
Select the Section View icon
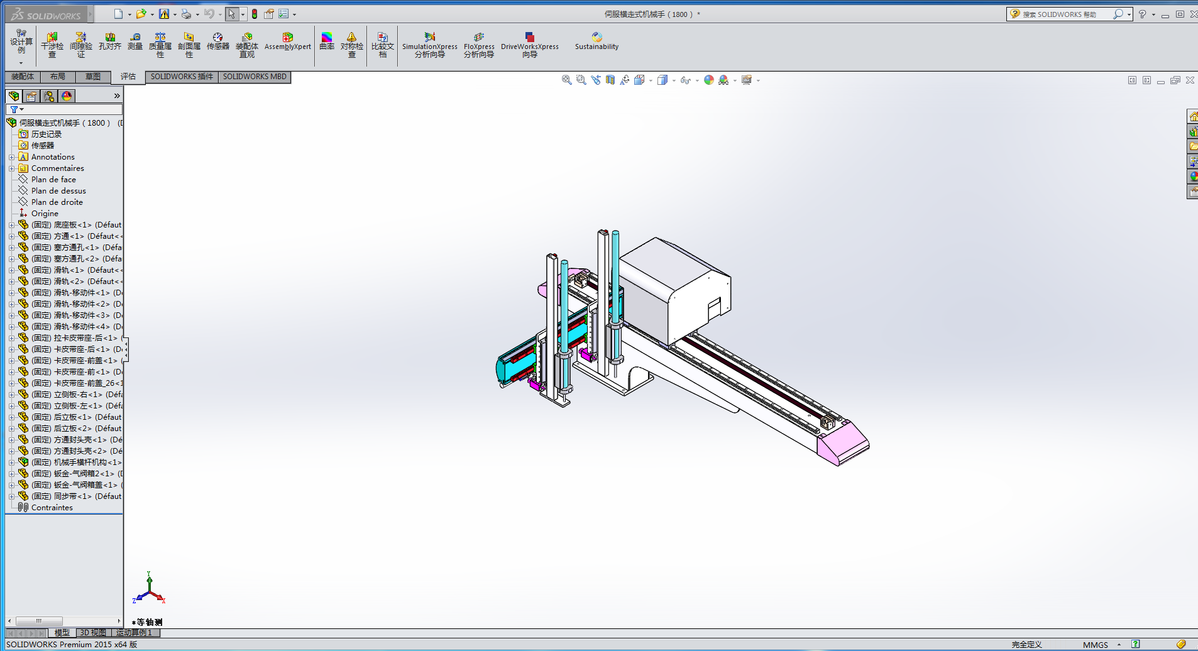pos(610,80)
